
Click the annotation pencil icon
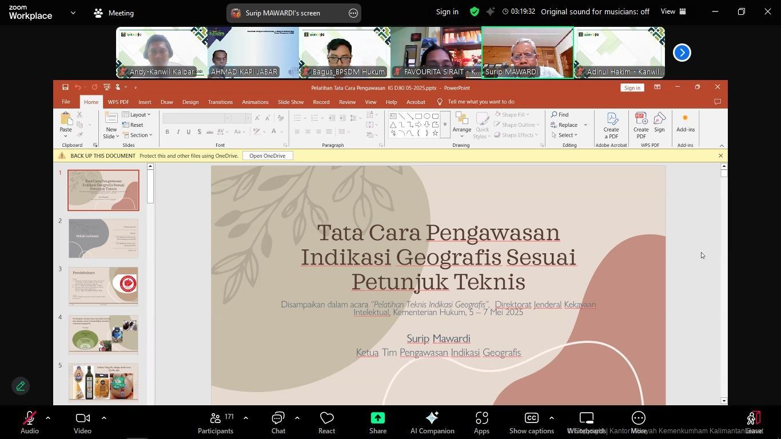click(x=21, y=386)
